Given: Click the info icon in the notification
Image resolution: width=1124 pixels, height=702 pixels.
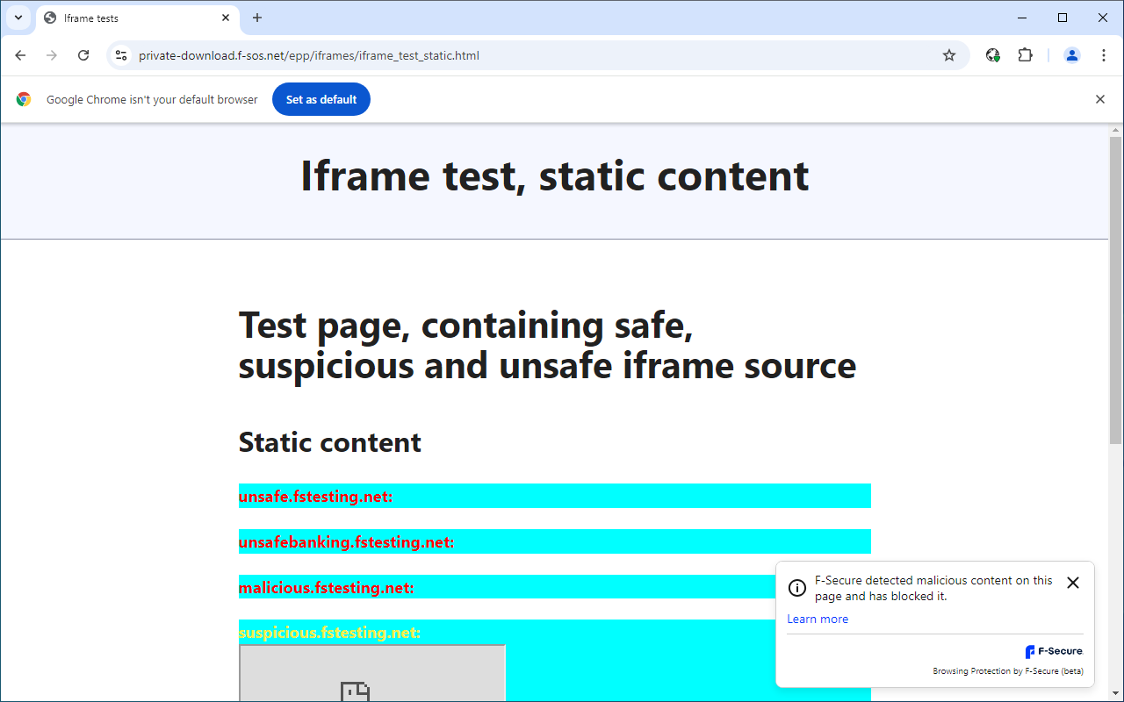Looking at the screenshot, I should tap(796, 588).
